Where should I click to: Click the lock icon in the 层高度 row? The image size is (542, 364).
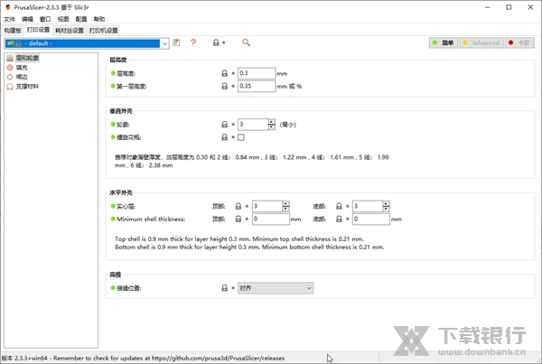[224, 73]
